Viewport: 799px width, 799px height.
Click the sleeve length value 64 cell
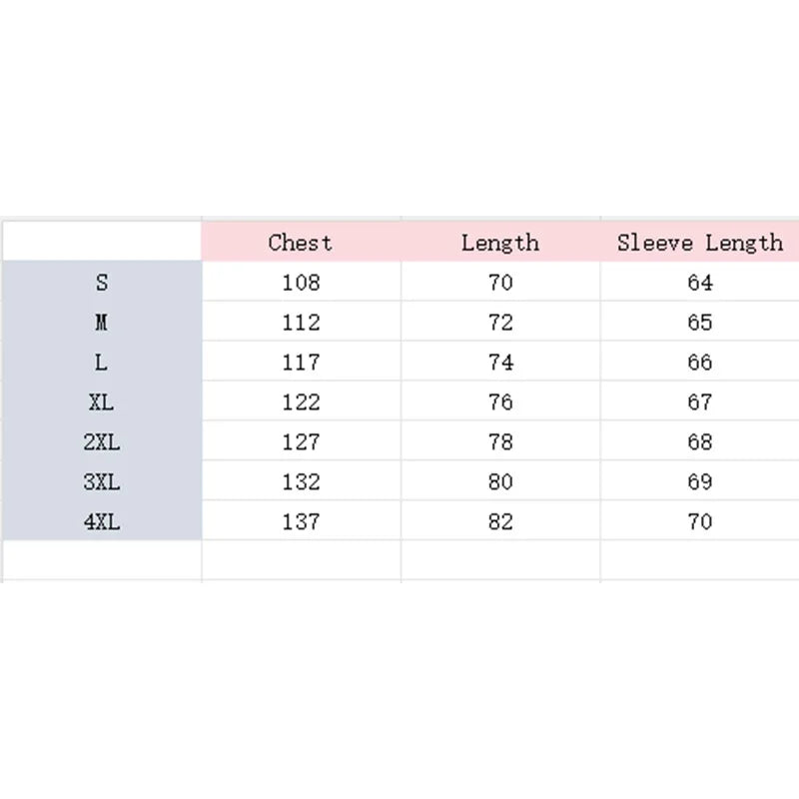coord(699,283)
